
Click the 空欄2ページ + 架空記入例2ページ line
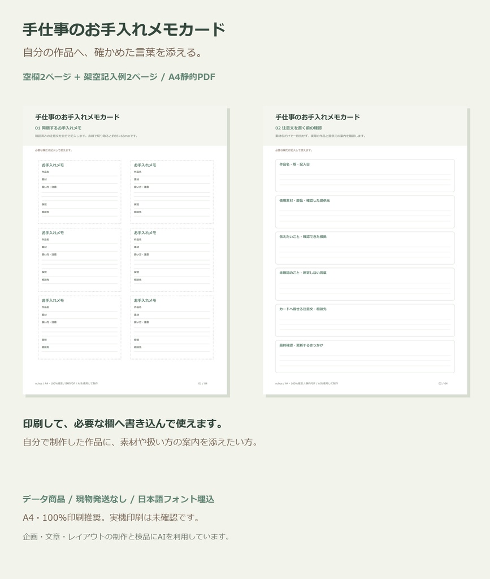(119, 77)
